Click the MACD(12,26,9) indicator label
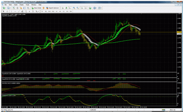The width and height of the screenshot is (183, 112). [x=11, y=83]
